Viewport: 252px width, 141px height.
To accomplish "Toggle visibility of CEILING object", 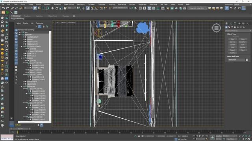I will pos(24,39).
